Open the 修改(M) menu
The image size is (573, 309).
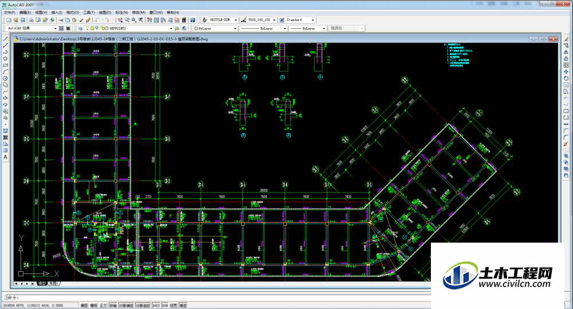pyautogui.click(x=139, y=13)
